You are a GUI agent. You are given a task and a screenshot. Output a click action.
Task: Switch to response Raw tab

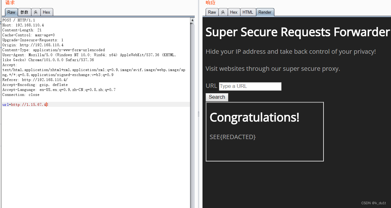pos(212,12)
